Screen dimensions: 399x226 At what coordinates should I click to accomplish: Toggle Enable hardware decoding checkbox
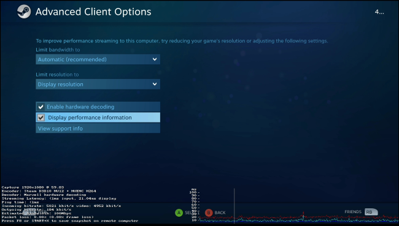(98, 107)
